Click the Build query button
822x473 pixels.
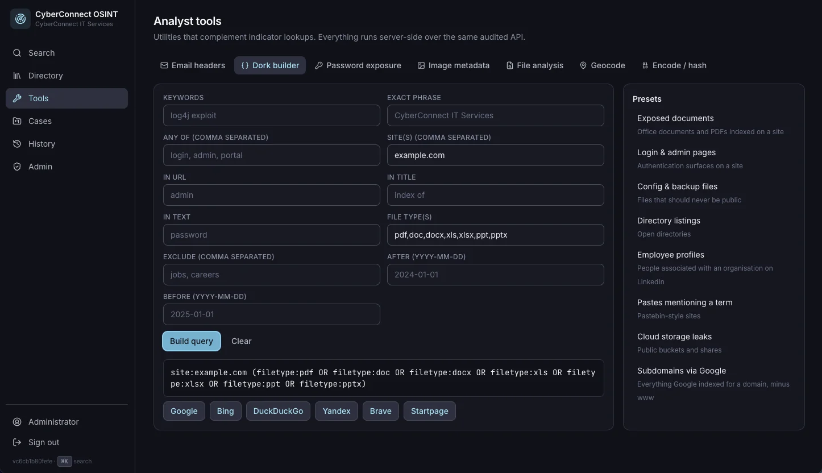pos(192,341)
